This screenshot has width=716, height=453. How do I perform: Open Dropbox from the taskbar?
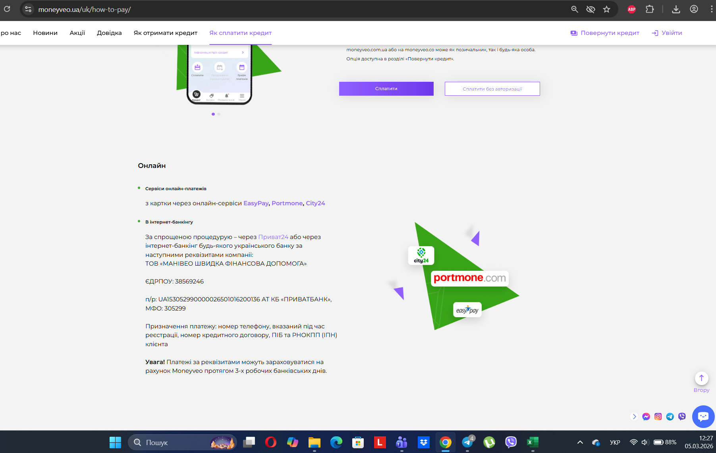tap(424, 442)
